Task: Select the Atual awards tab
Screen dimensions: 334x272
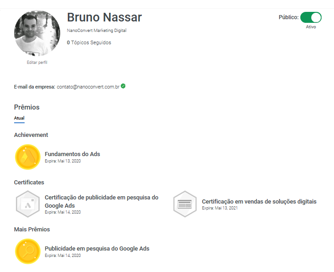Action: (x=19, y=118)
